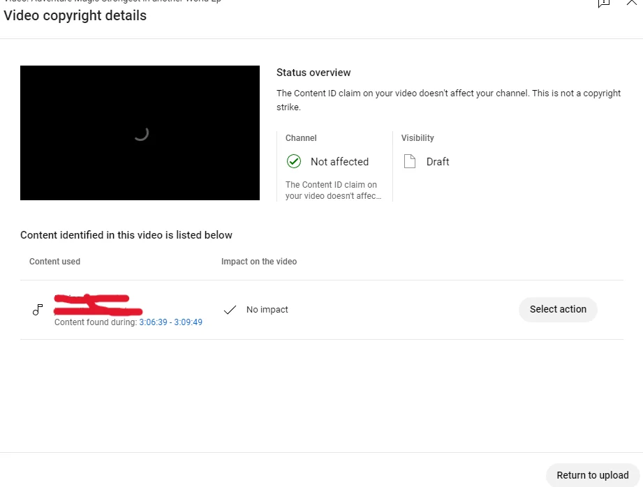
Task: Close the Video copyright details dialog
Action: point(632,3)
